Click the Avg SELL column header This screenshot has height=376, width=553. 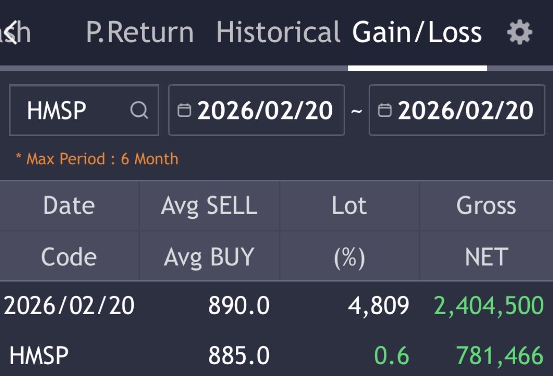(x=209, y=206)
